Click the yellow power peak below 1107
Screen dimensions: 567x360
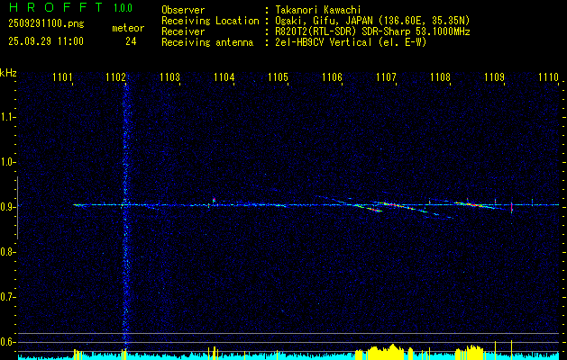[x=385, y=351]
